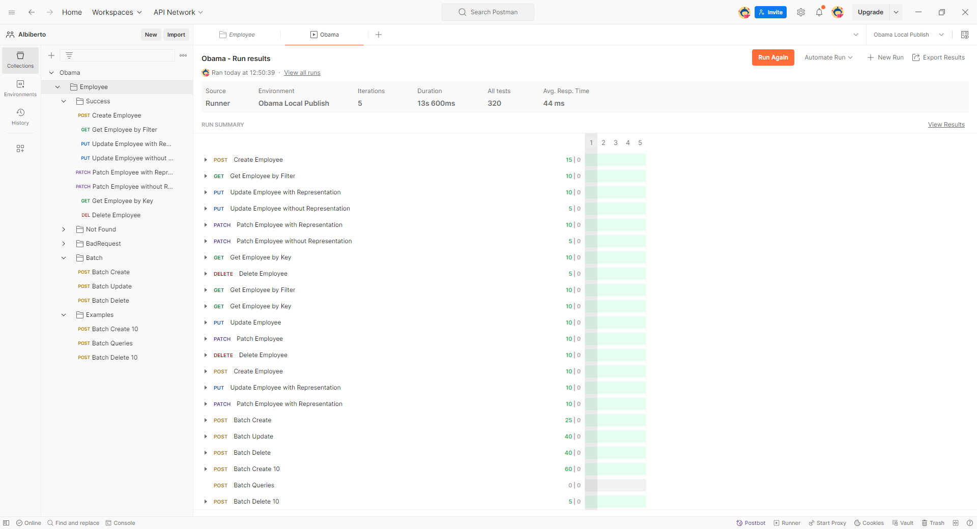Start Proxy from the status bar

tap(827, 523)
